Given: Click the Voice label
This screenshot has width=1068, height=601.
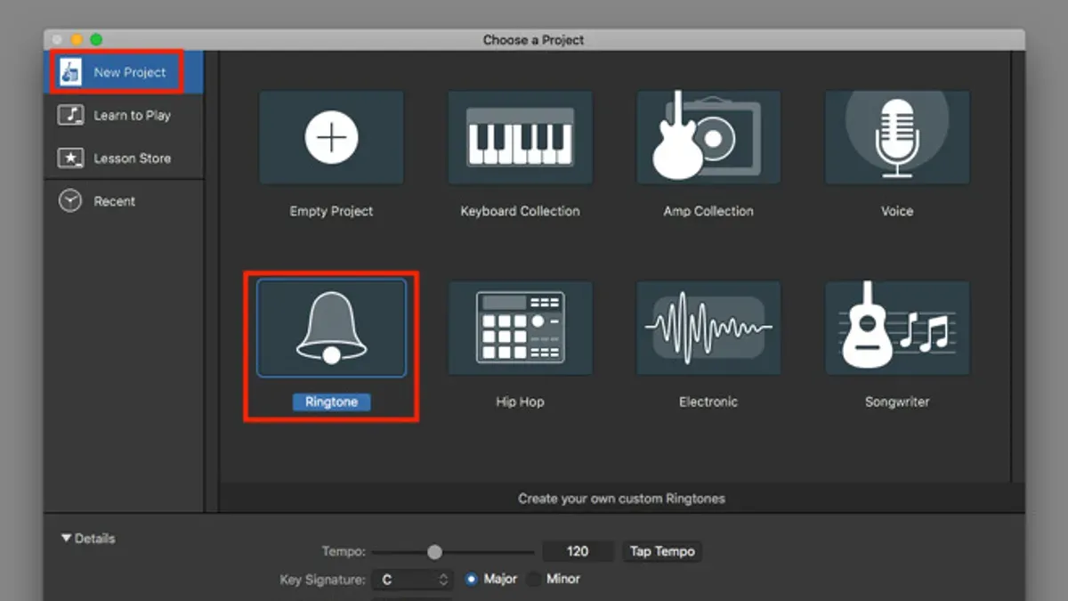Looking at the screenshot, I should (x=897, y=211).
